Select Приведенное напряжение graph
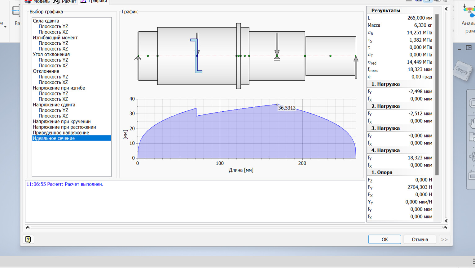 pos(61,132)
